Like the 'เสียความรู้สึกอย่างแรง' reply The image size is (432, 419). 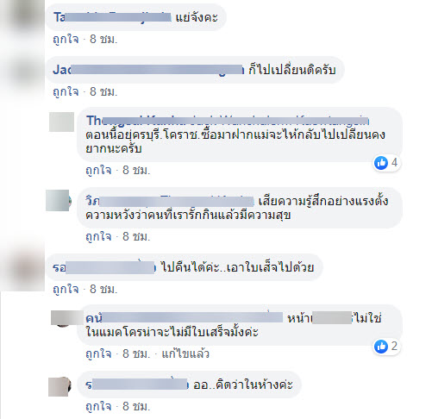click(98, 236)
